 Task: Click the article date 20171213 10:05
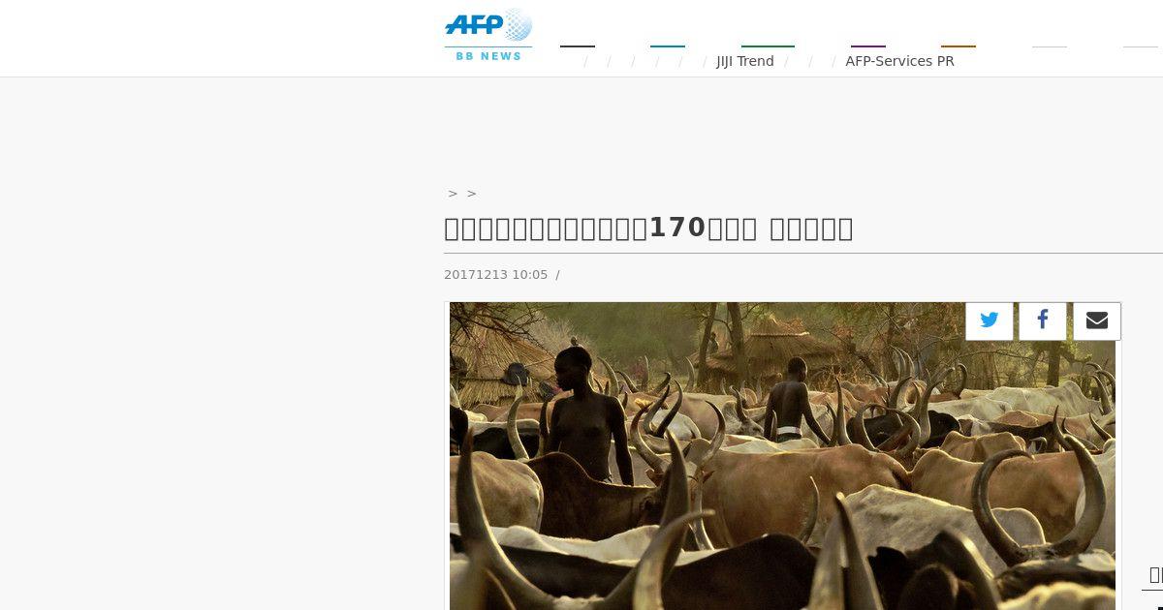(x=495, y=275)
